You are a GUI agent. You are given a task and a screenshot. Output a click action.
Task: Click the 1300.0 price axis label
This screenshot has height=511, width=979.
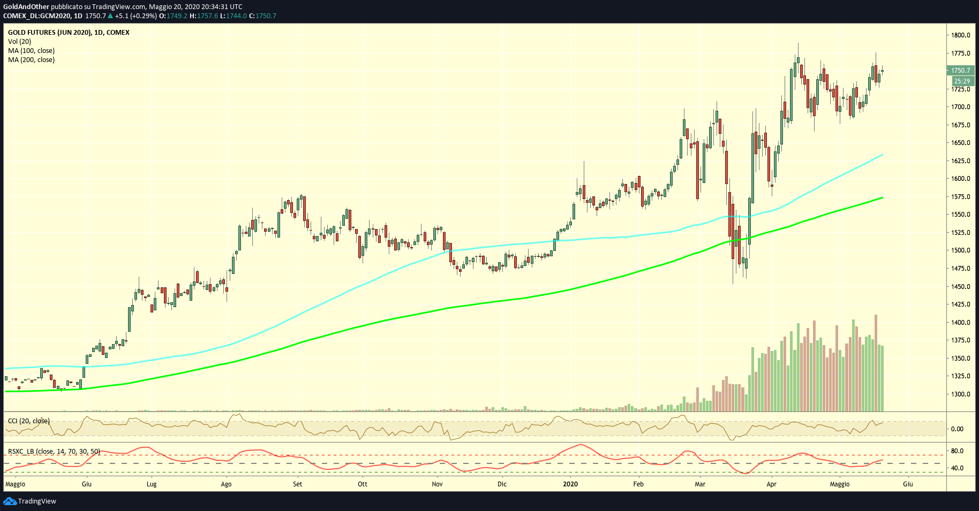961,394
